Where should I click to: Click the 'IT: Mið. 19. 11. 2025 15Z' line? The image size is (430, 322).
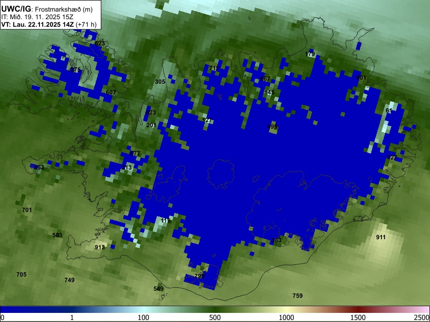(x=37, y=17)
